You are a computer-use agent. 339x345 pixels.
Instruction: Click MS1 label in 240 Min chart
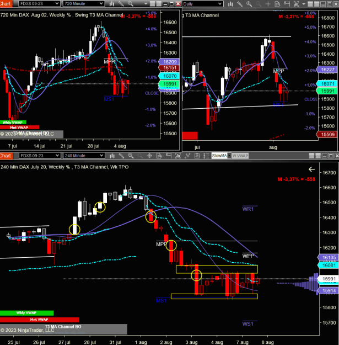pyautogui.click(x=161, y=300)
